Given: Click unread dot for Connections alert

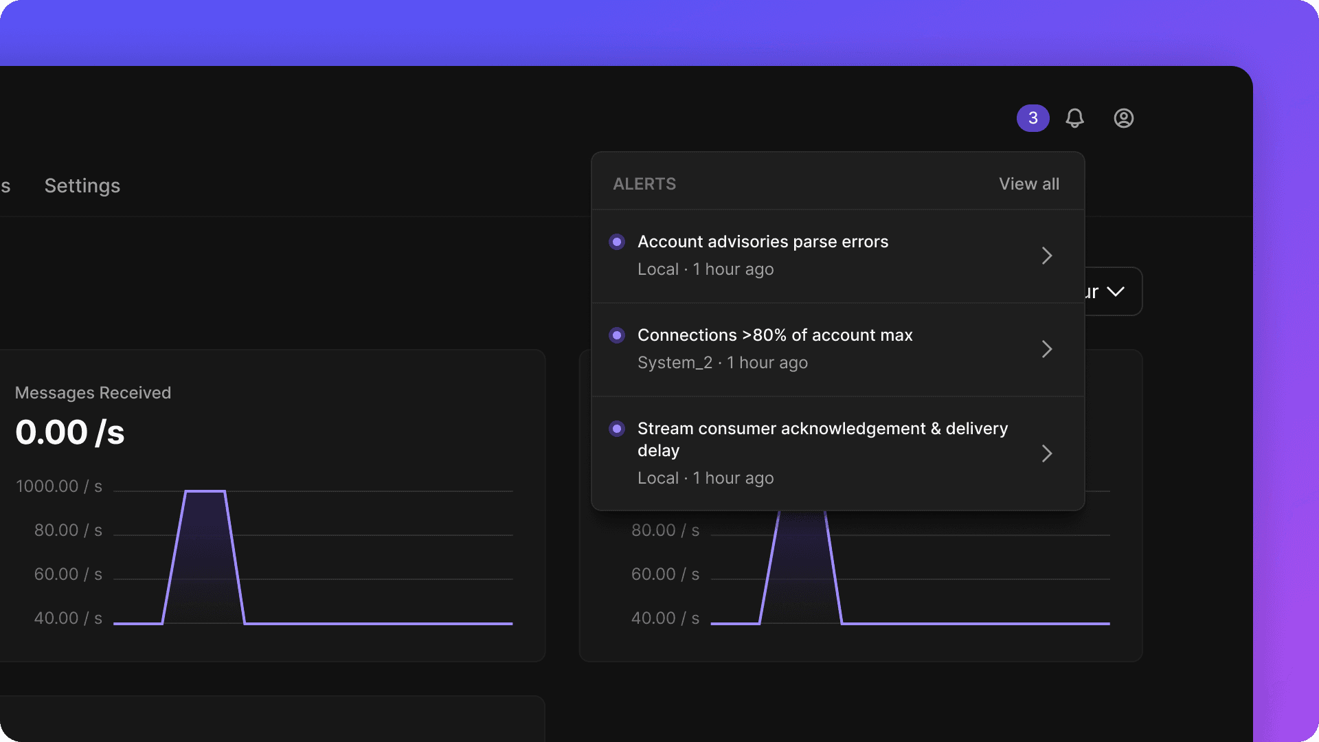Looking at the screenshot, I should (x=616, y=335).
